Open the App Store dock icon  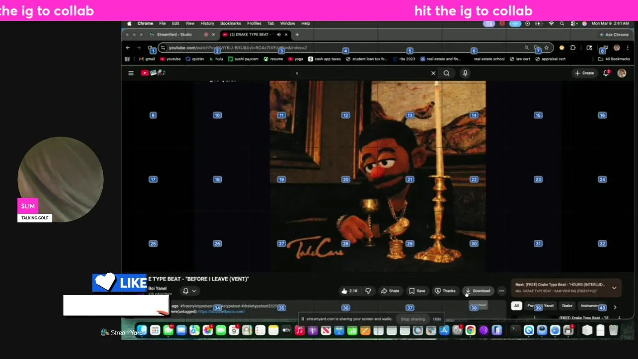point(444,330)
